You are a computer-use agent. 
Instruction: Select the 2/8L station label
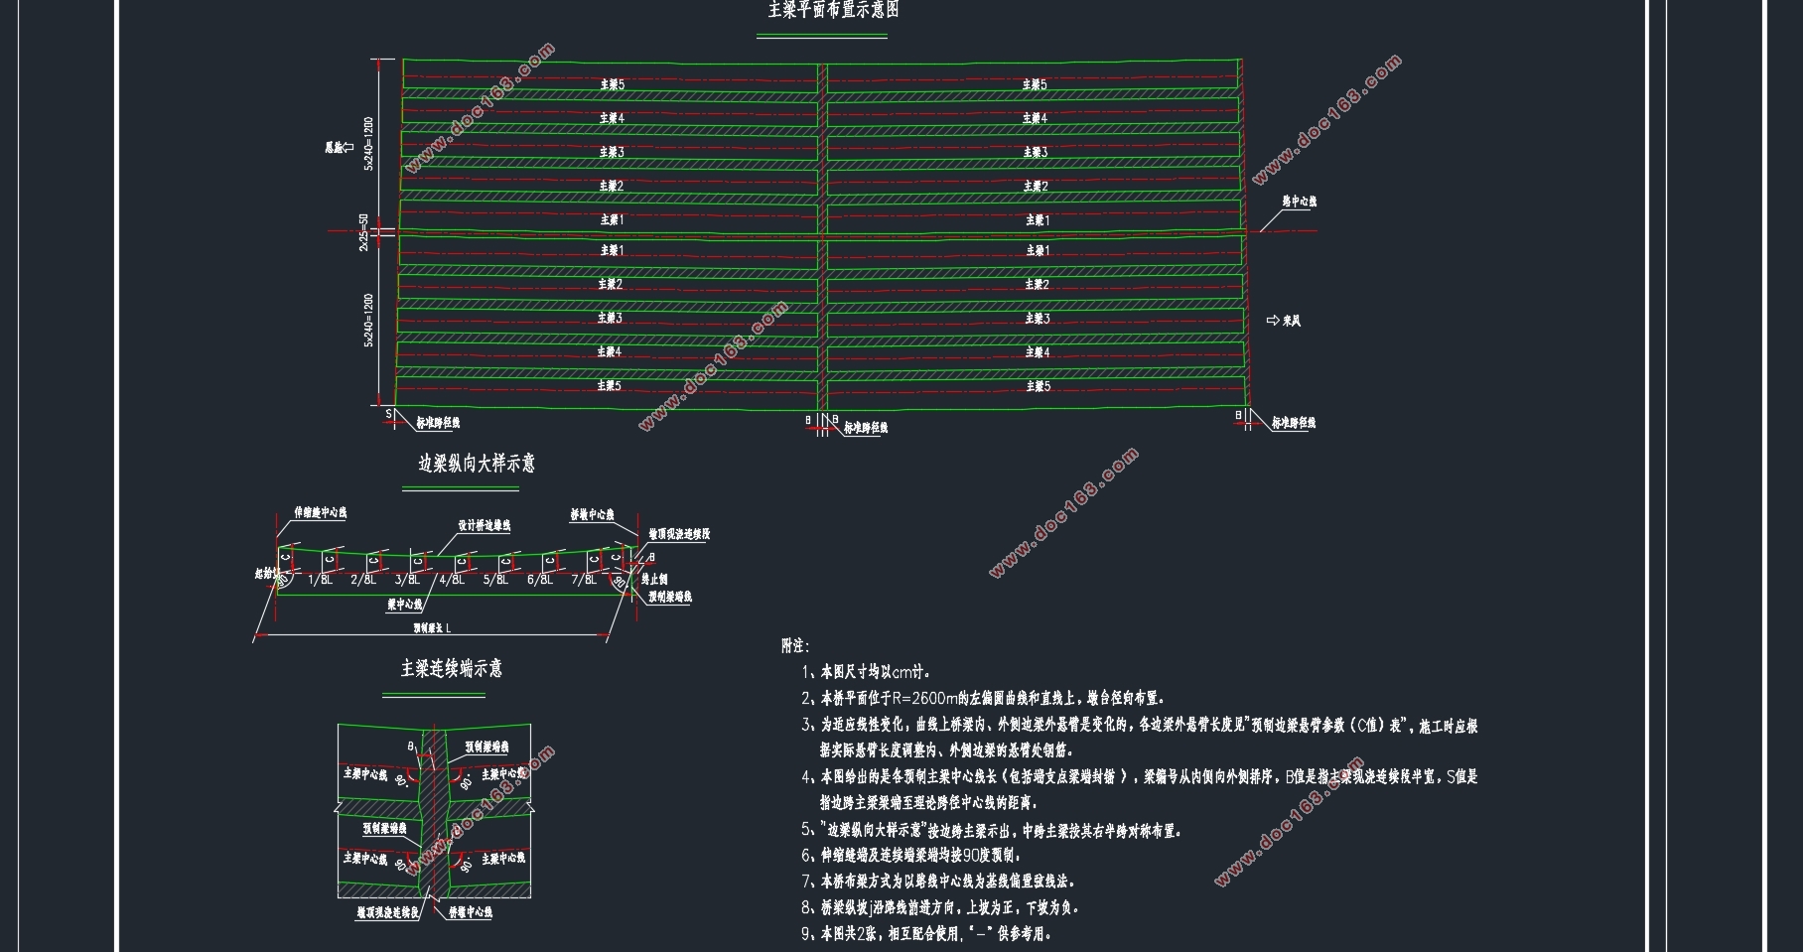(363, 580)
